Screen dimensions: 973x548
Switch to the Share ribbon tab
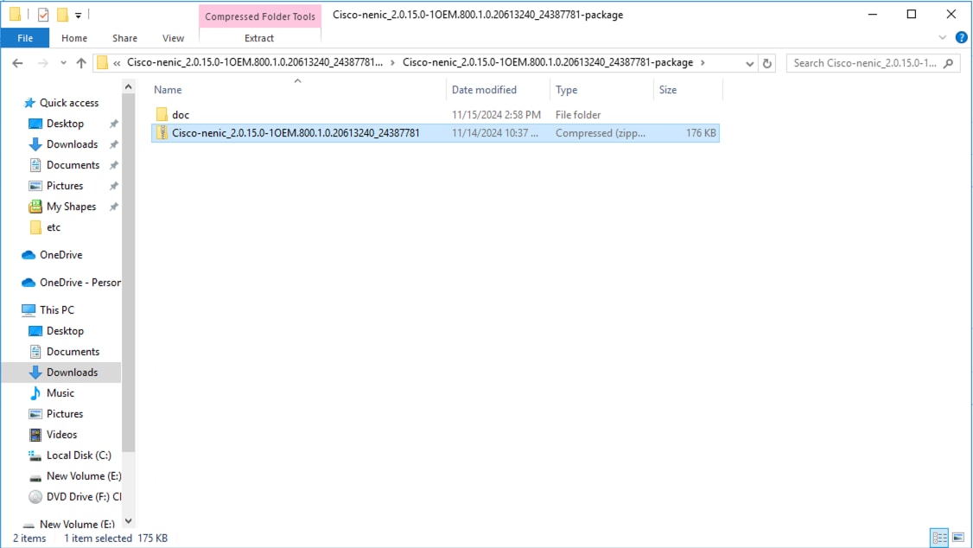pyautogui.click(x=124, y=38)
